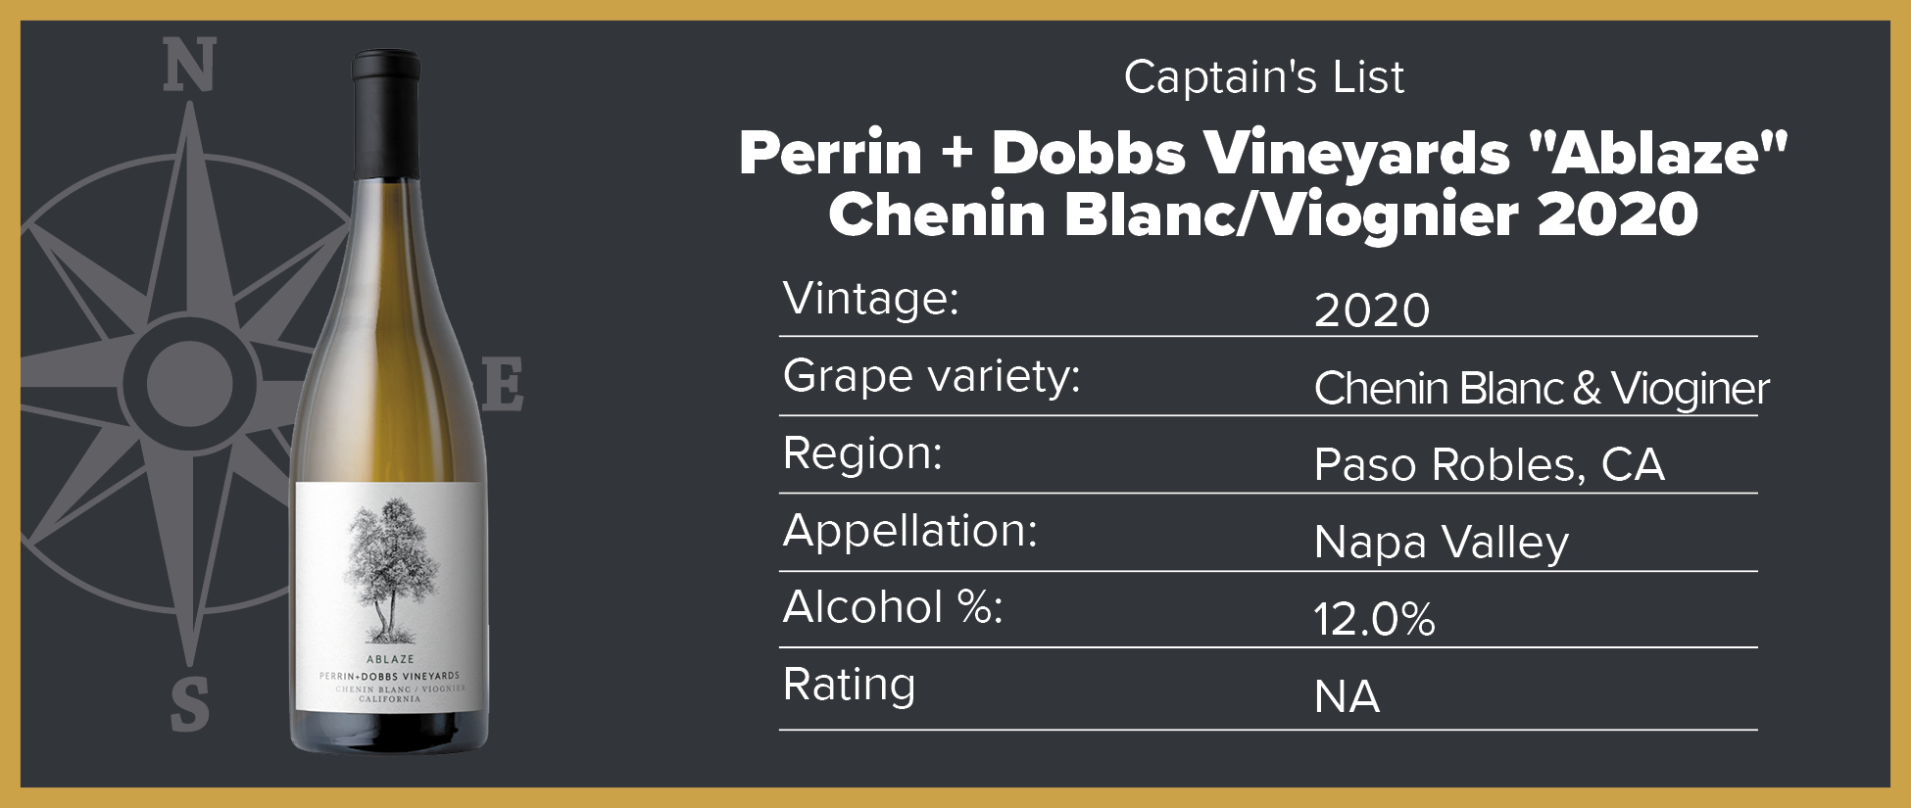Viewport: 1911px width, 808px height.
Task: Click the N compass letter
Action: (x=189, y=67)
